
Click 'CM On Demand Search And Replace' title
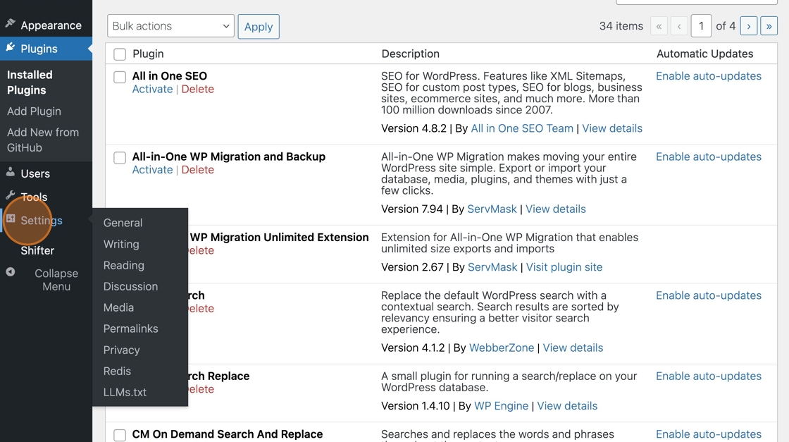click(x=228, y=434)
